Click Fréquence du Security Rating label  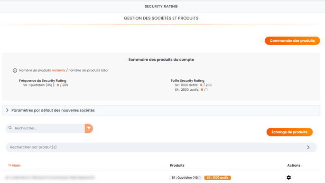pos(43,81)
